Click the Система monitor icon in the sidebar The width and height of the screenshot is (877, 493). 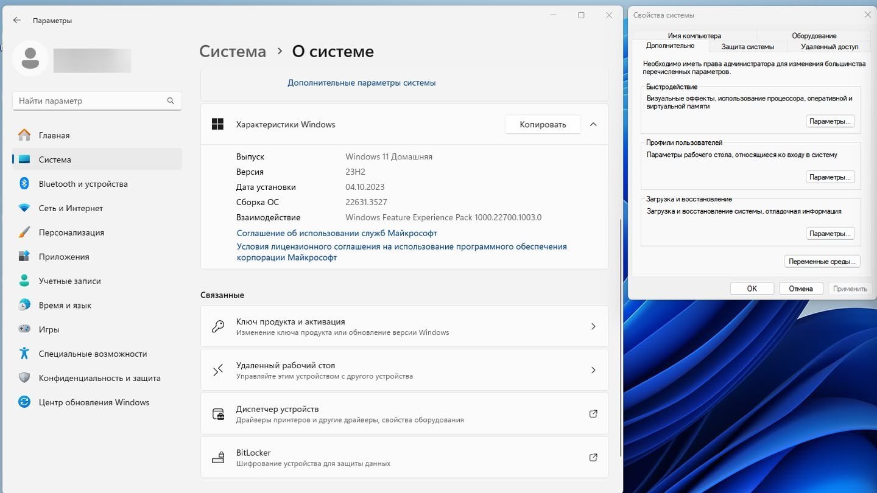coord(24,159)
